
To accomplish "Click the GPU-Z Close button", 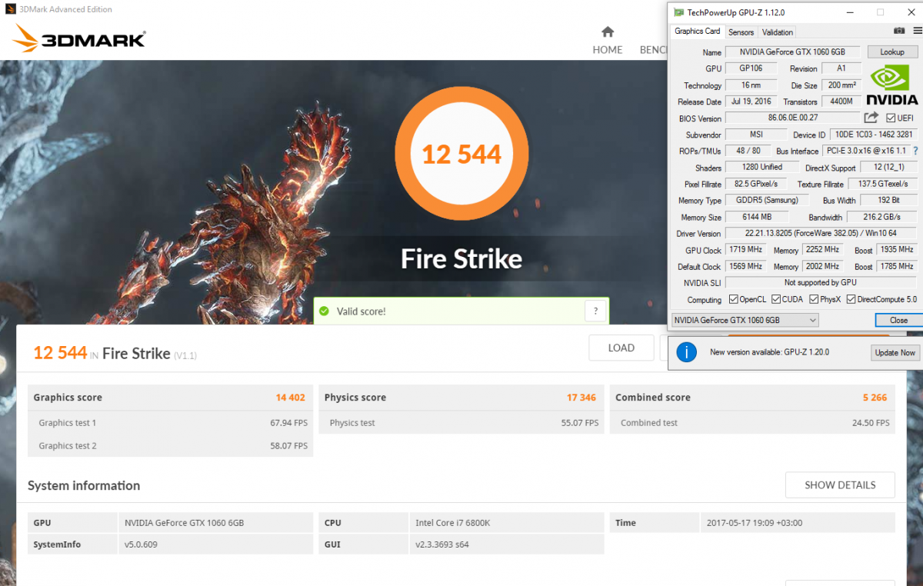I will click(898, 320).
